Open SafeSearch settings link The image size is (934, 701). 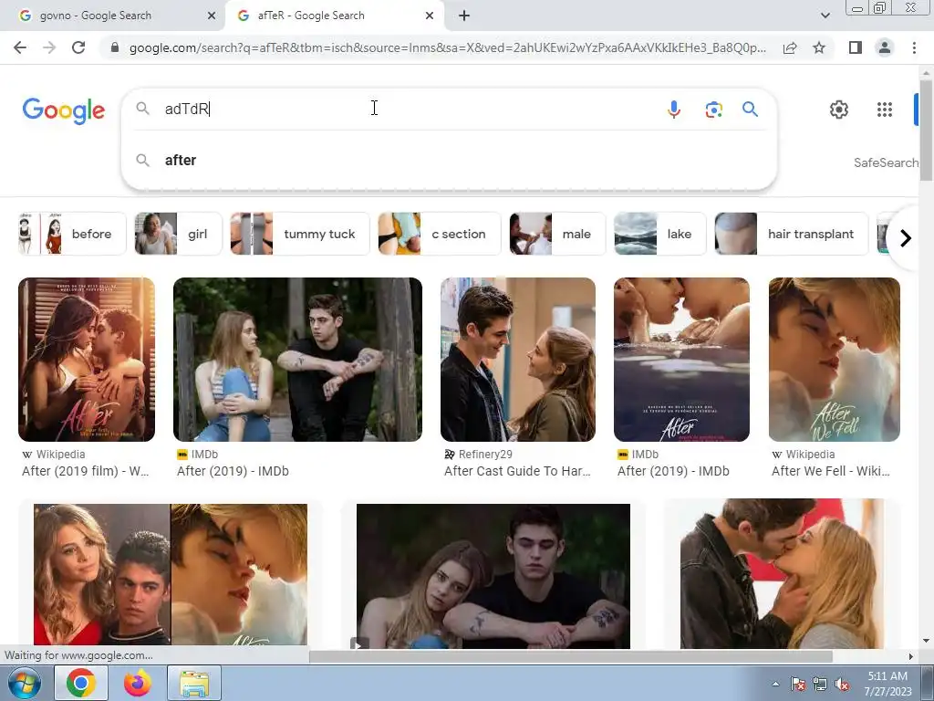[x=886, y=162]
